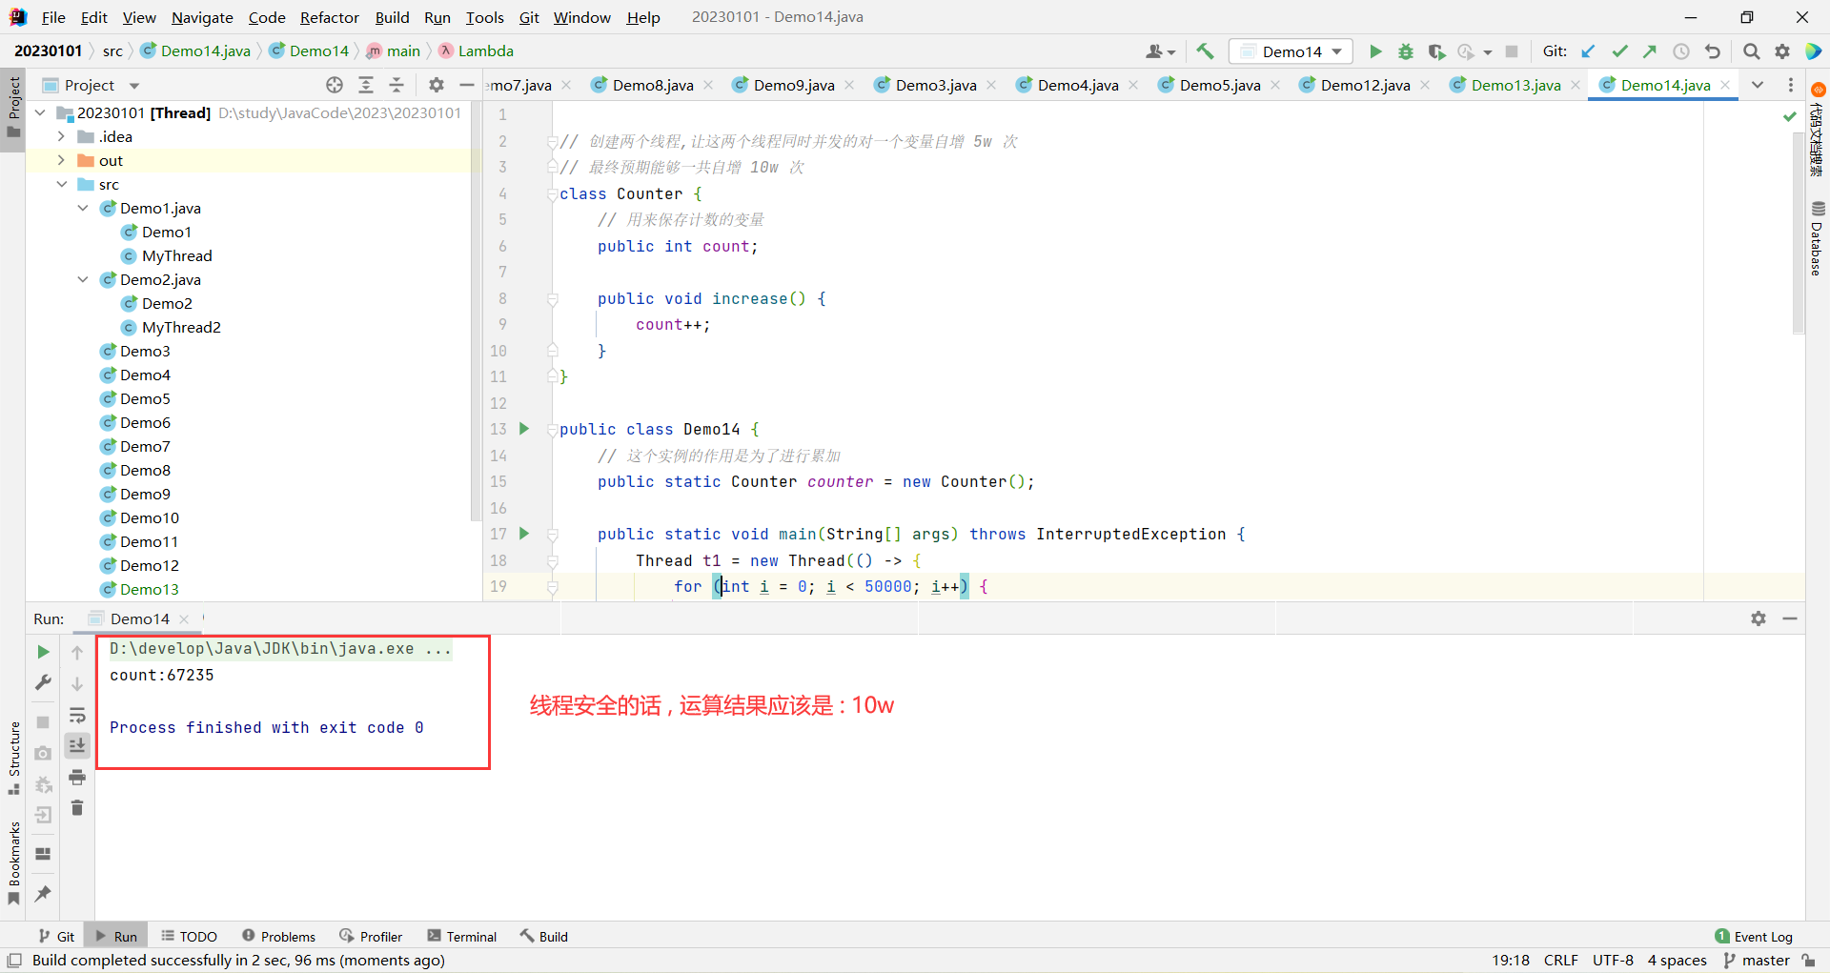The height and width of the screenshot is (973, 1830).
Task: Rerun Demo14 in Run panel
Action: coord(43,652)
